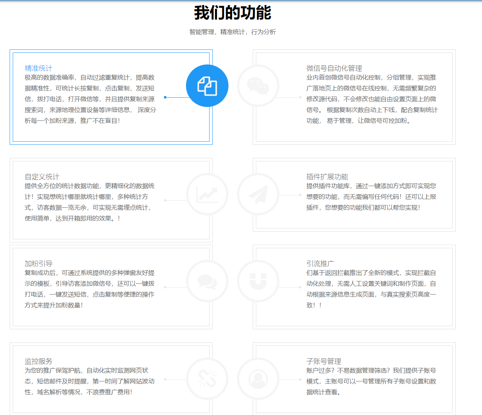
Task: Click the paragraph starting 们基于返回拦截
Action: point(371,289)
